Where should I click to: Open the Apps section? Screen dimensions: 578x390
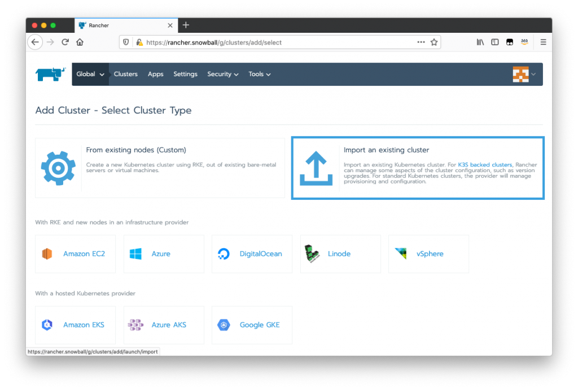pyautogui.click(x=155, y=74)
